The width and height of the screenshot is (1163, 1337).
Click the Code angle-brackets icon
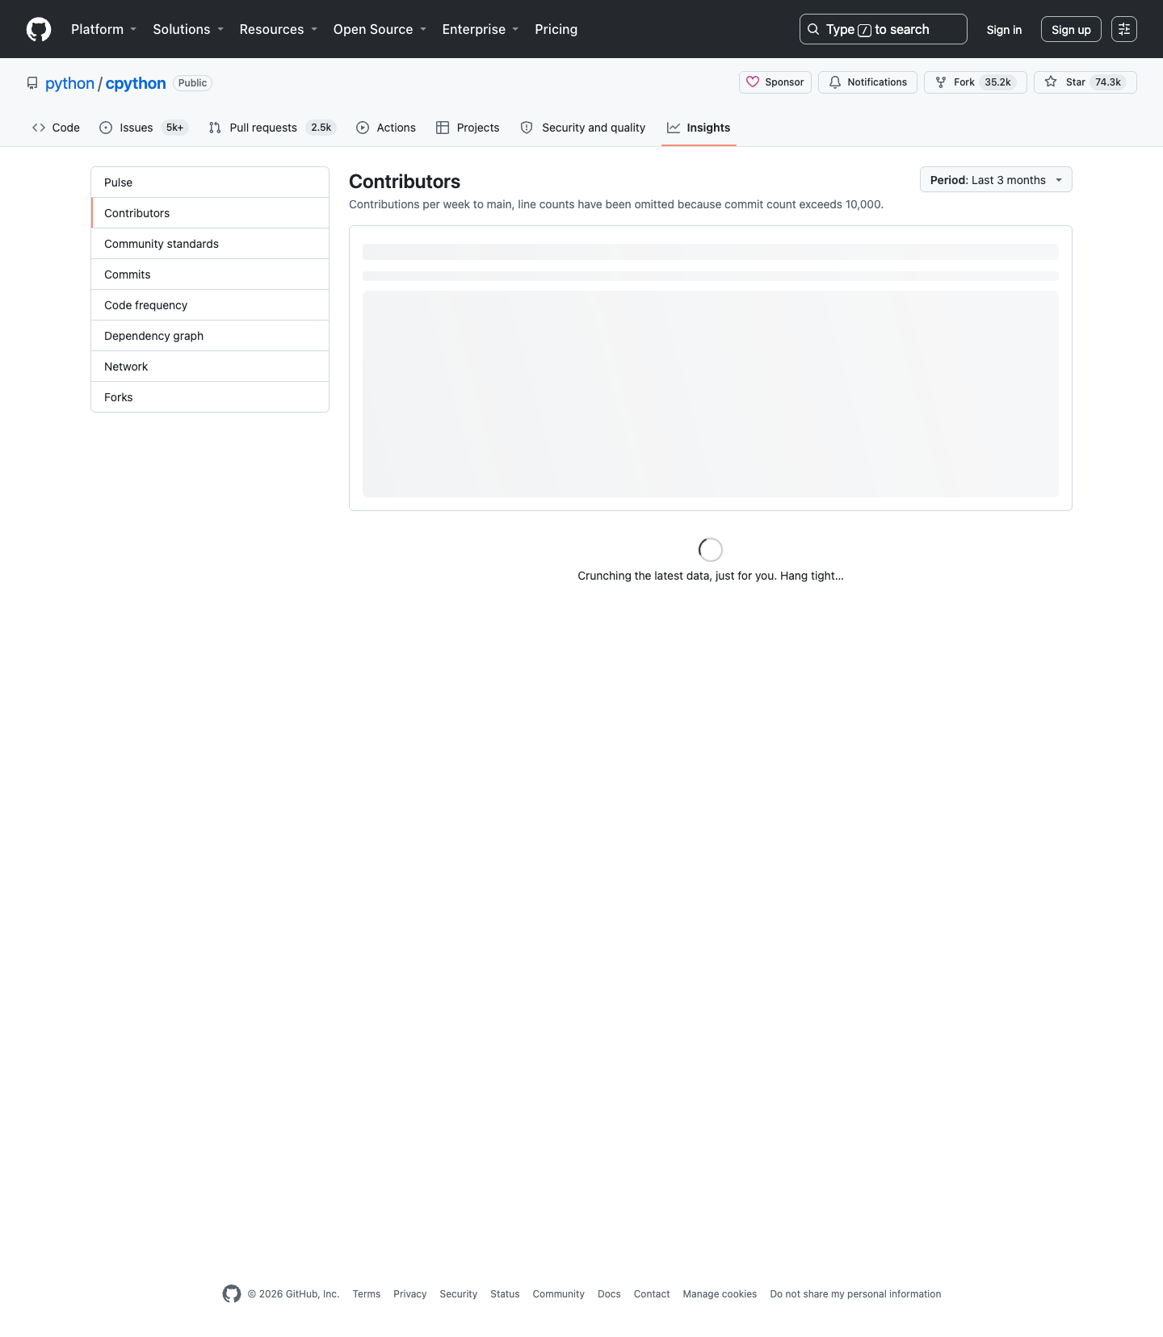39,128
